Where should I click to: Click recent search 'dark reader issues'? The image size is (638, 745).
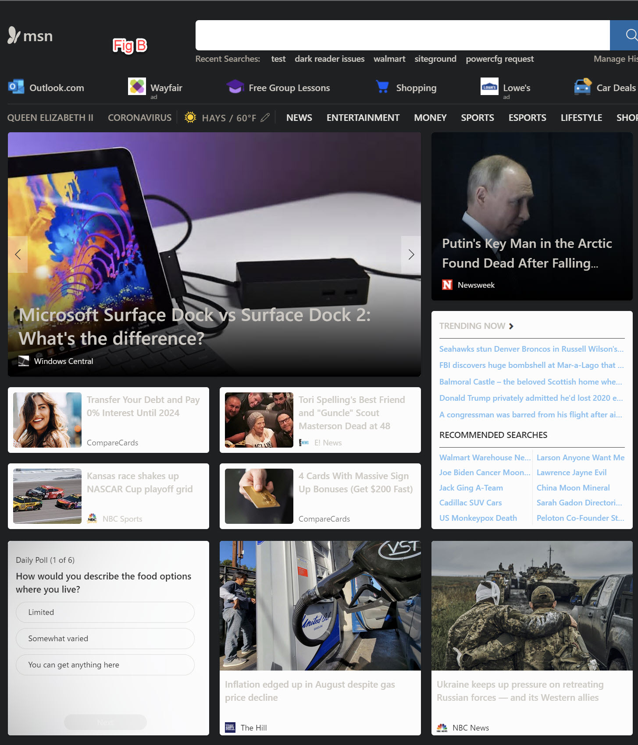tap(330, 59)
